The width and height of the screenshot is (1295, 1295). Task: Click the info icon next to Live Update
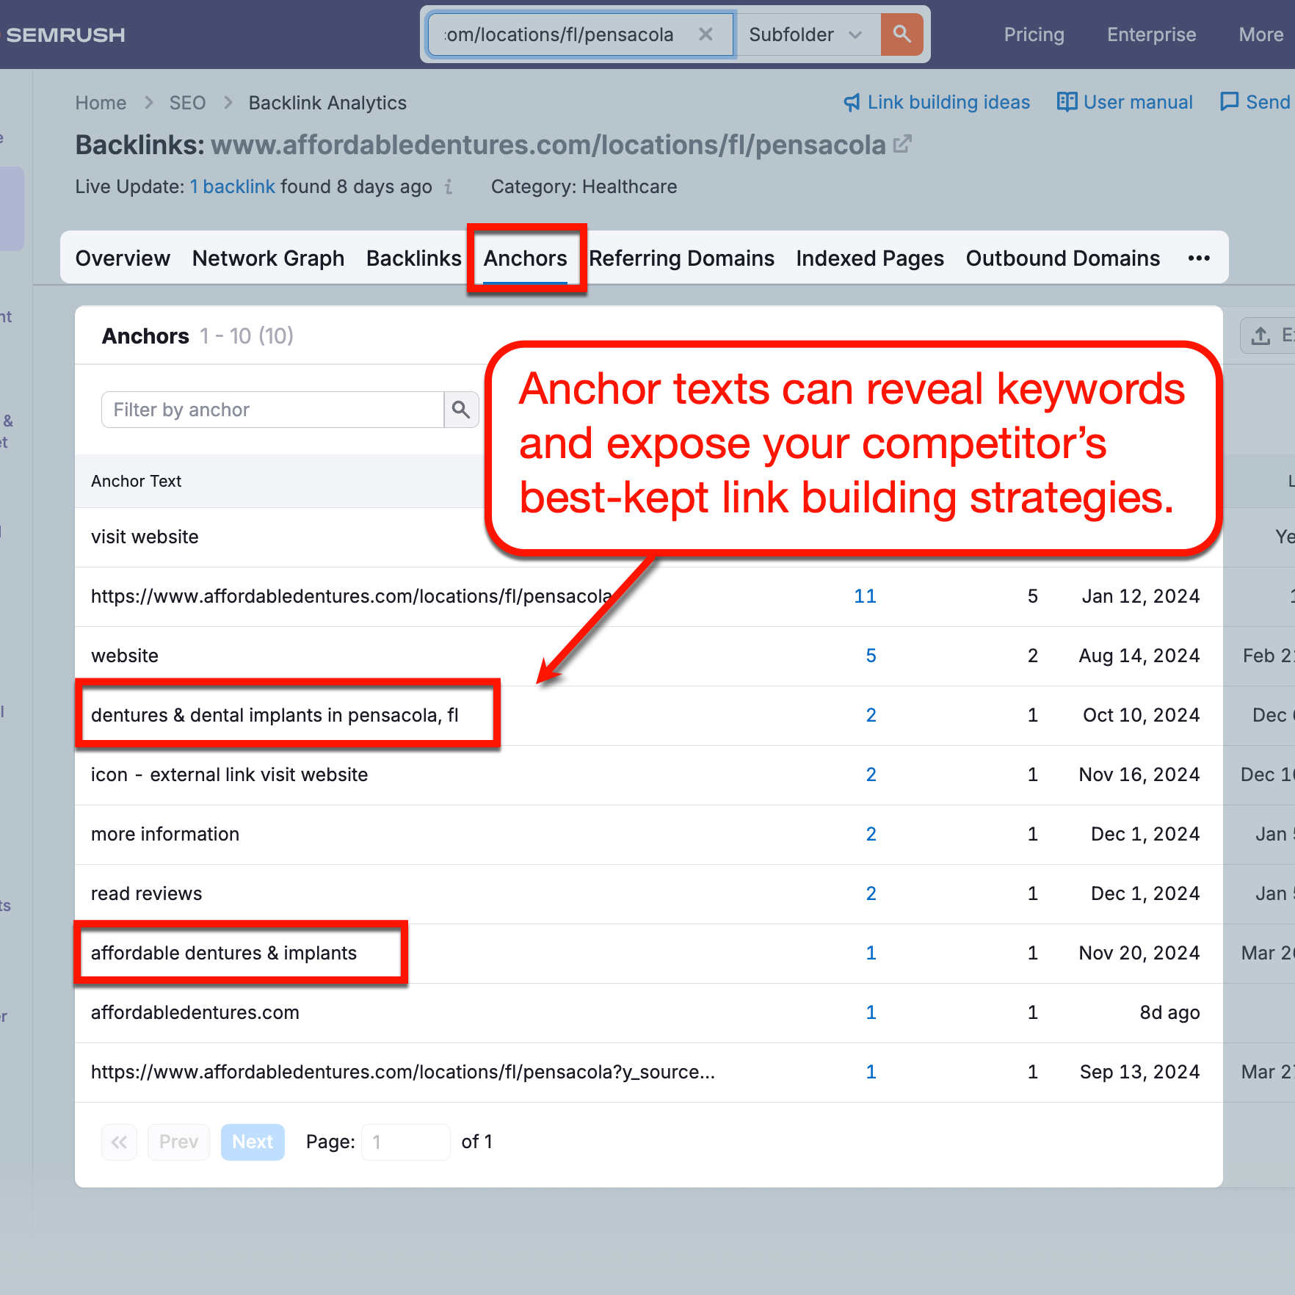click(x=449, y=187)
